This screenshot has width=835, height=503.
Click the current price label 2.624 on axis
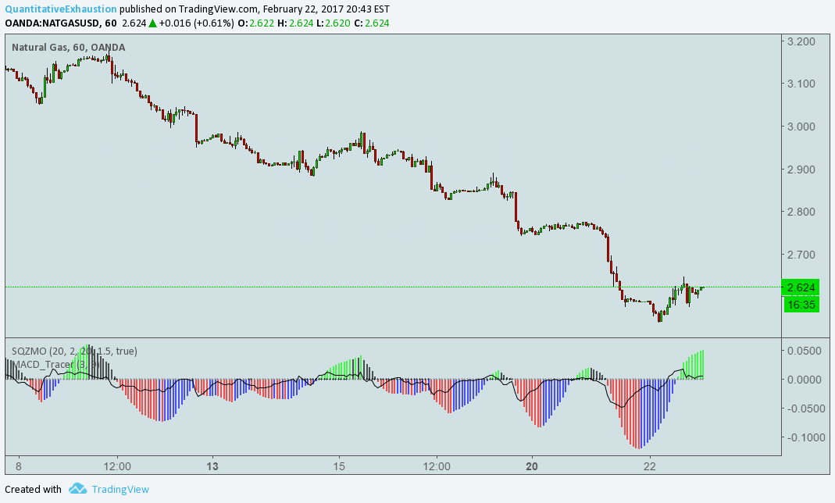(x=801, y=287)
